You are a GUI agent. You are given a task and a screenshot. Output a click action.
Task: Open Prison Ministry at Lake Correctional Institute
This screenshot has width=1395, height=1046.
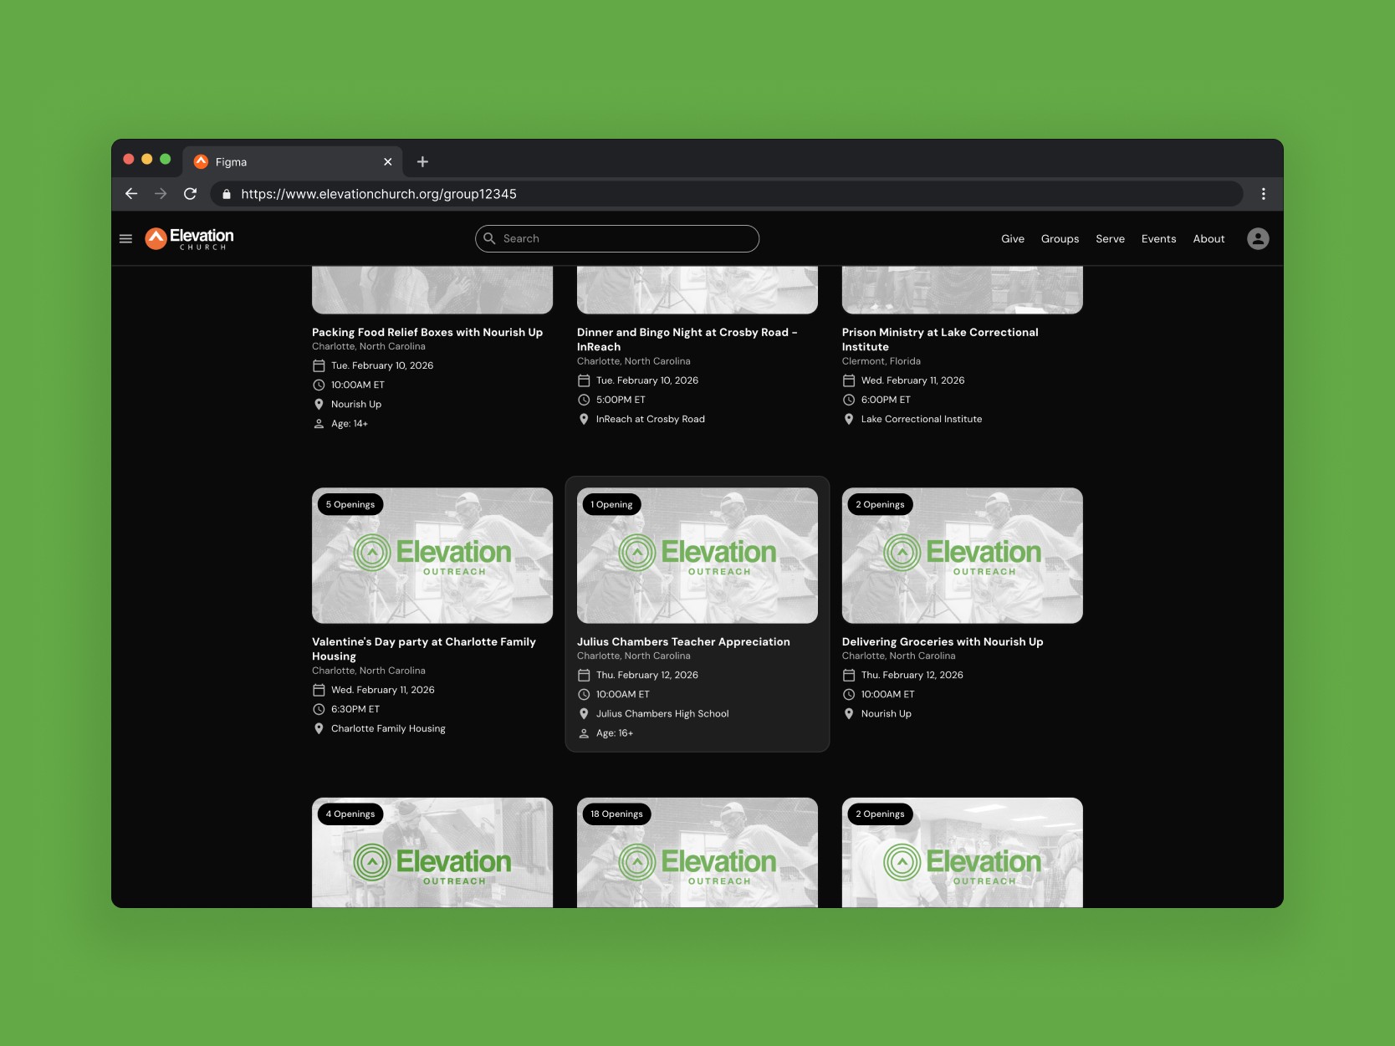[940, 339]
